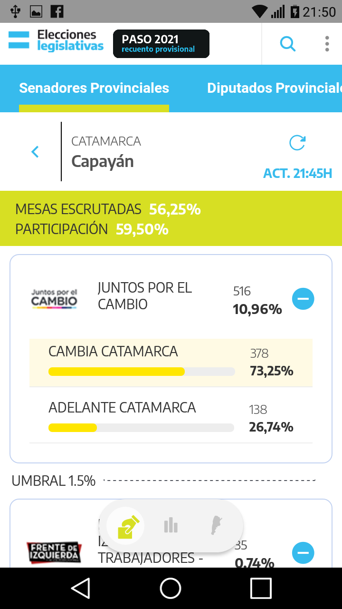The image size is (342, 609).
Task: Tap the Cambia Catamarca yellow progress bar
Action: click(x=117, y=372)
